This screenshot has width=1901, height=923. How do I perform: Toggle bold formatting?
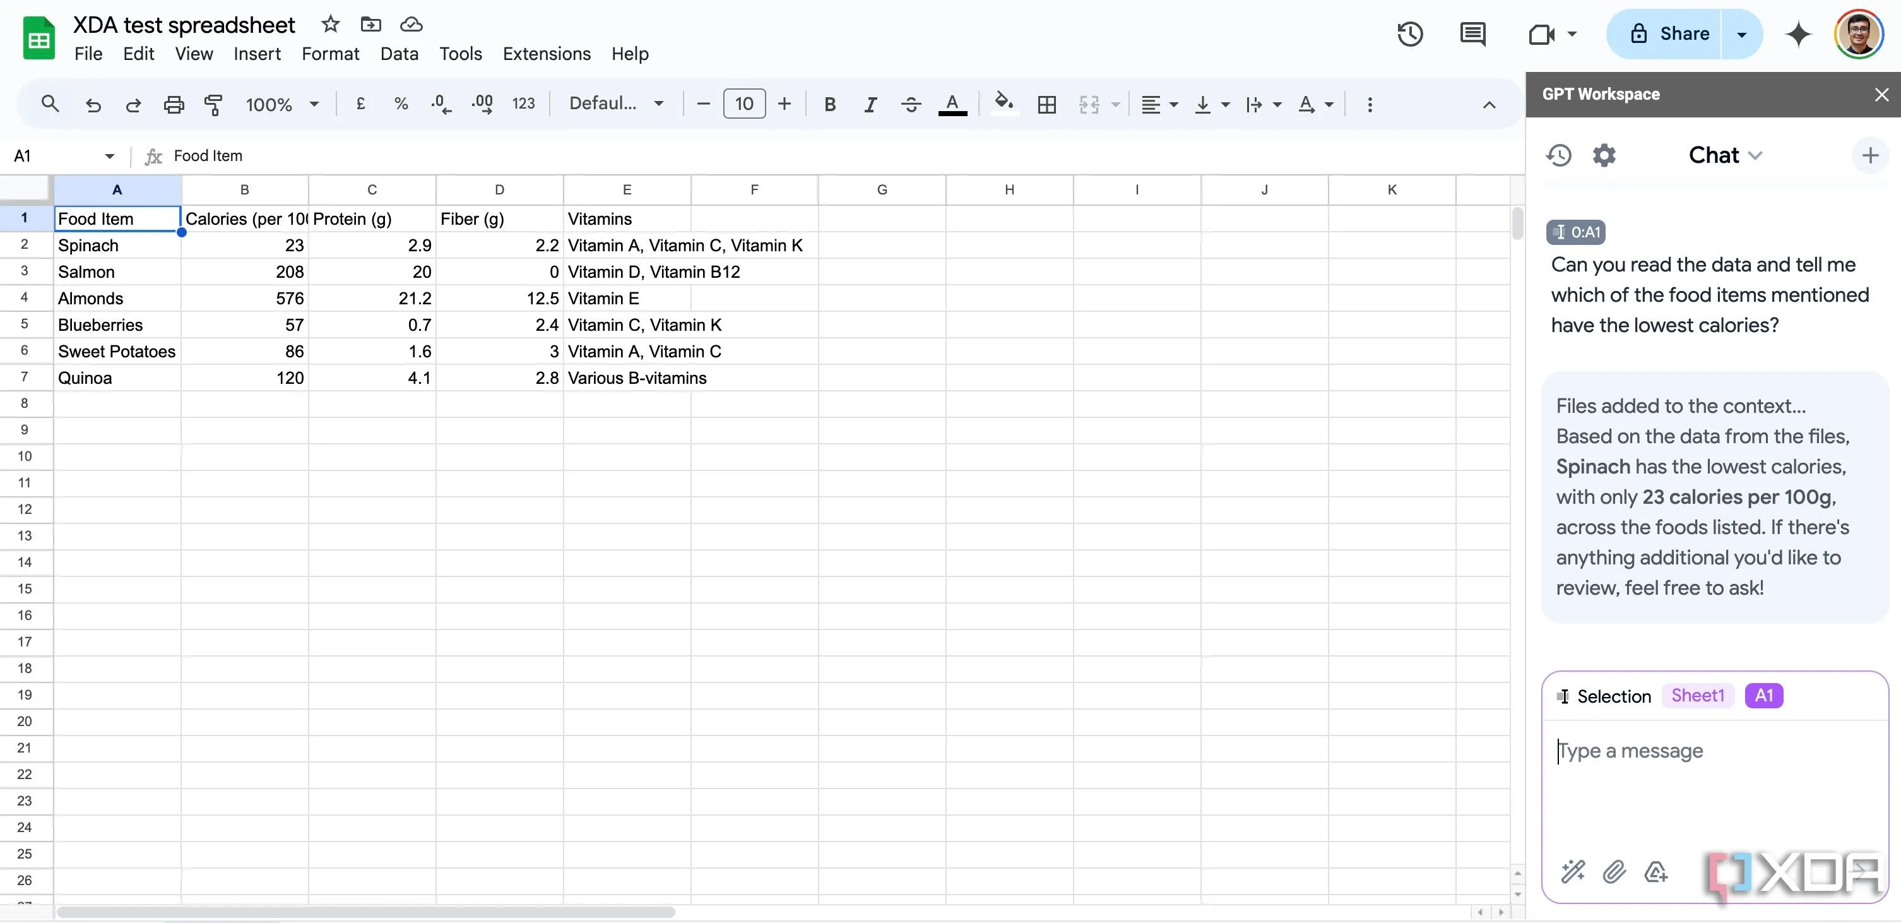(x=829, y=104)
